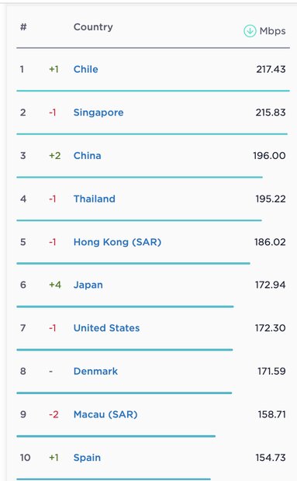Open the Singapore country link
This screenshot has width=297, height=481.
[x=98, y=112]
